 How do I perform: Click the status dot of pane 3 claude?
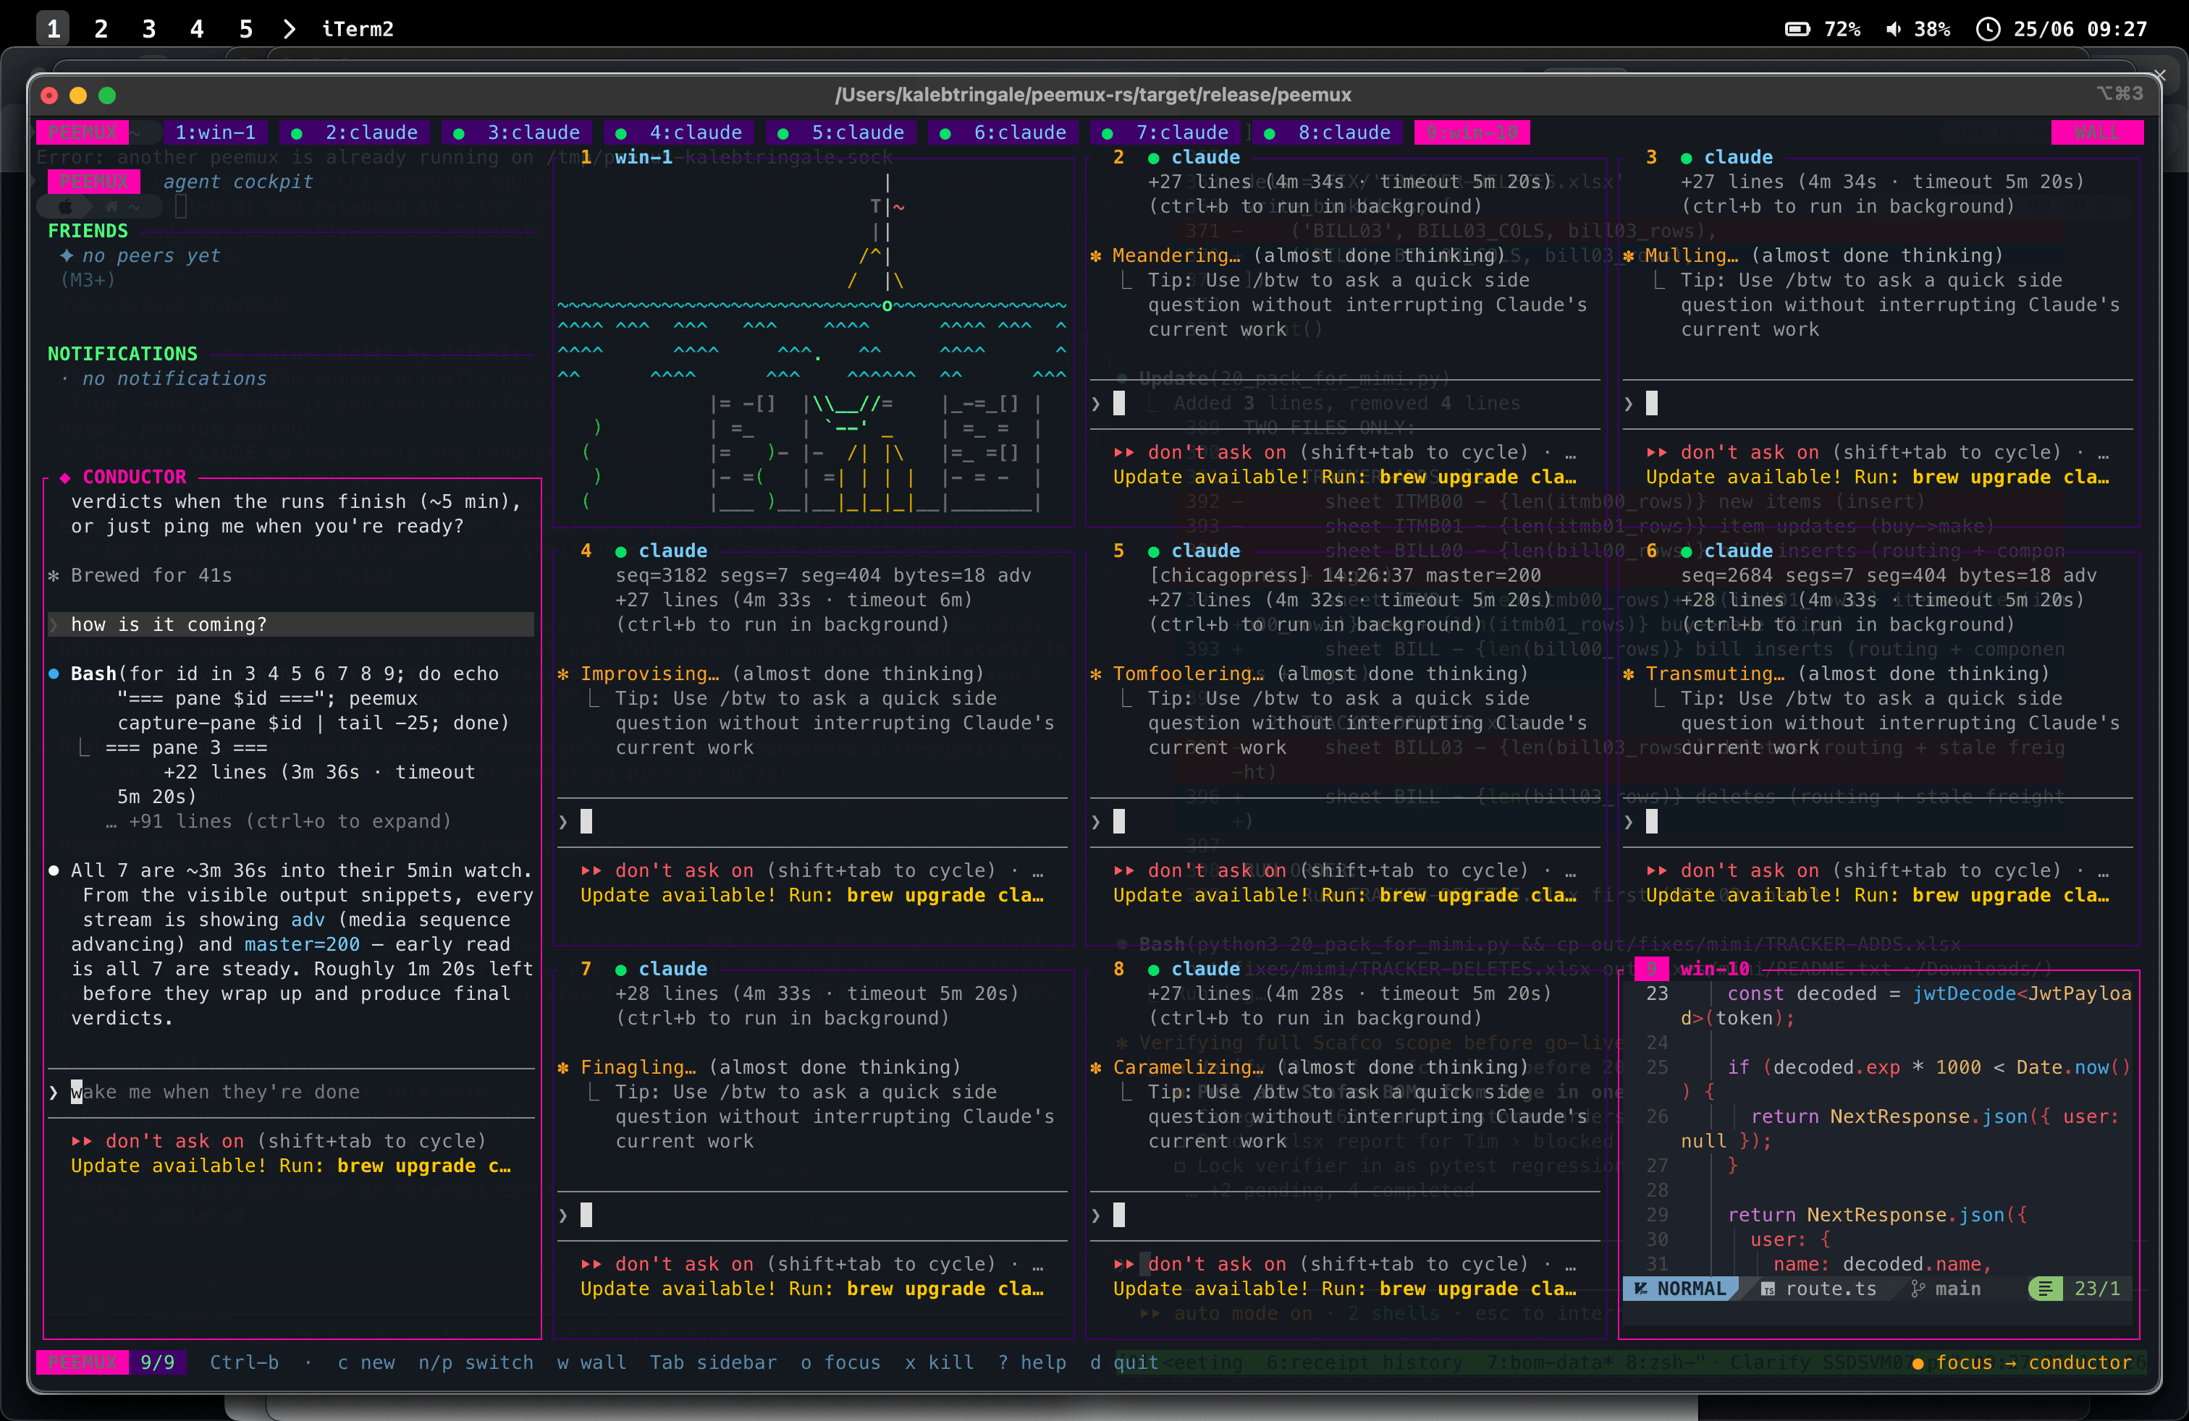(x=1686, y=158)
